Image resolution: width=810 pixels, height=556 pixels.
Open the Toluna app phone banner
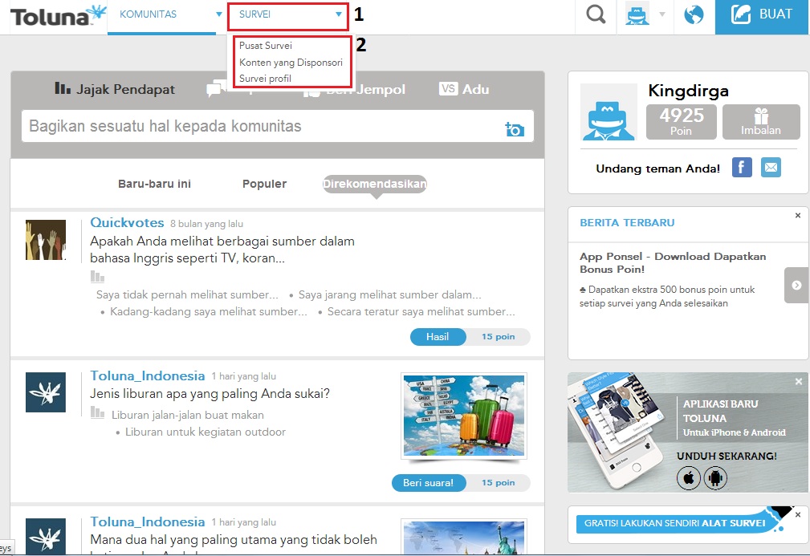(686, 432)
